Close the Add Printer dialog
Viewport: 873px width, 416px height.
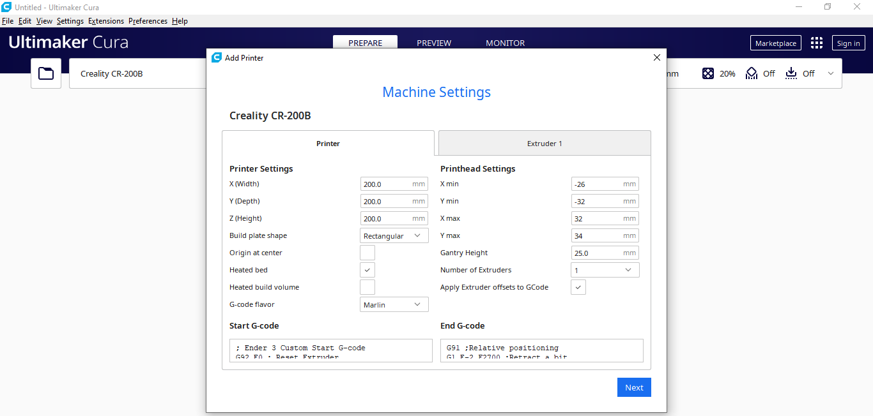click(x=656, y=57)
